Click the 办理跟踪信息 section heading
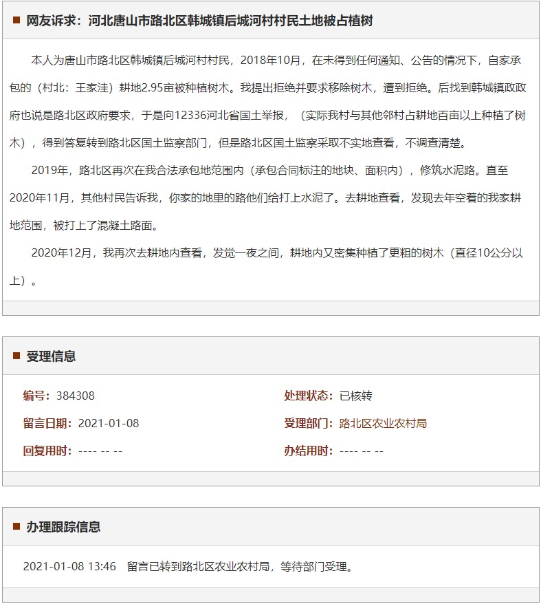The height and width of the screenshot is (604, 541). coord(63,527)
